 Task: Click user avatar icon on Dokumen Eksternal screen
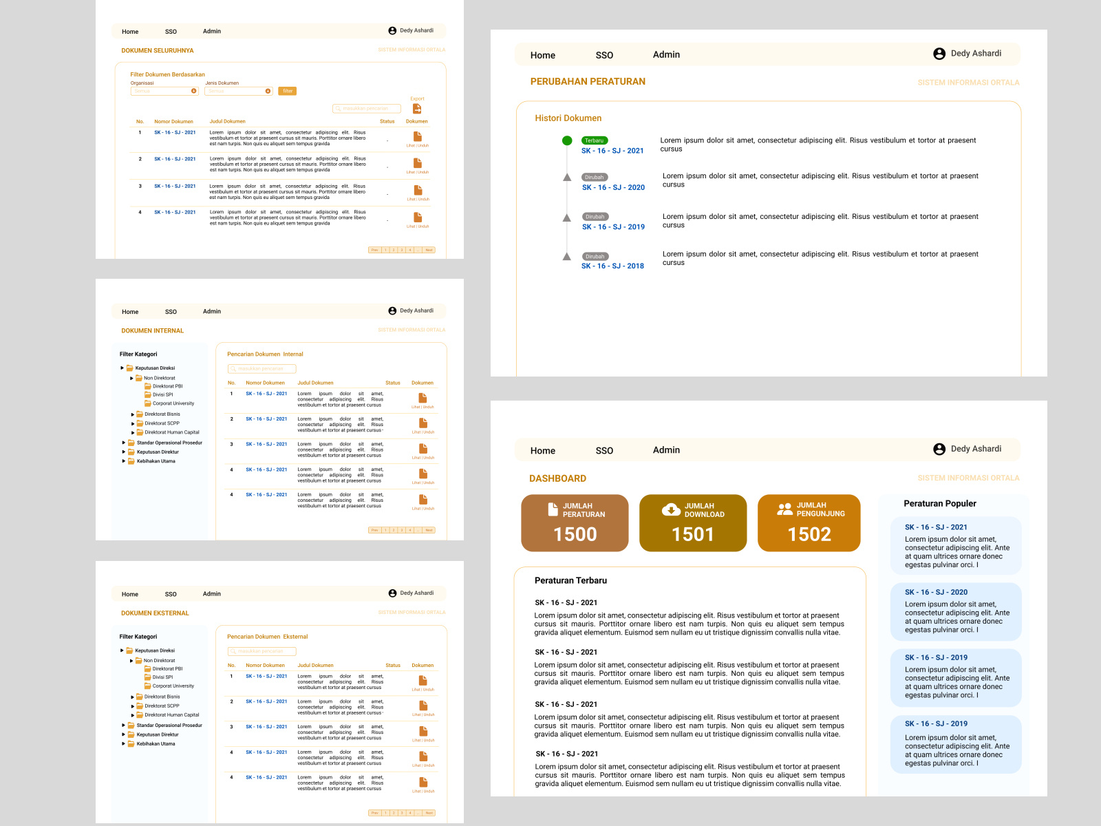[392, 593]
